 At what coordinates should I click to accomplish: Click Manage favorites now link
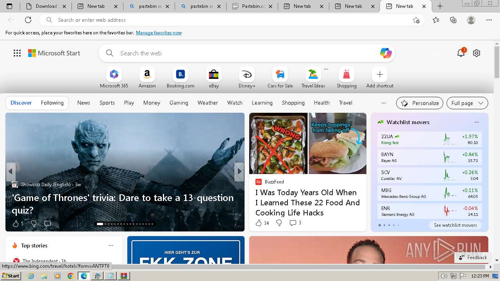tap(159, 33)
